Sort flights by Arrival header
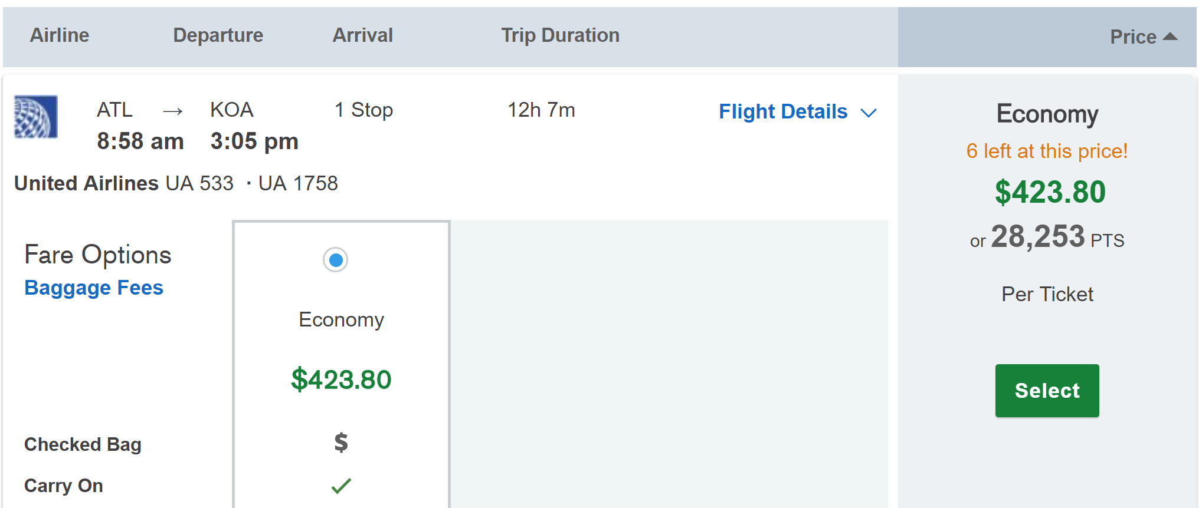The height and width of the screenshot is (508, 1202). coord(362,35)
